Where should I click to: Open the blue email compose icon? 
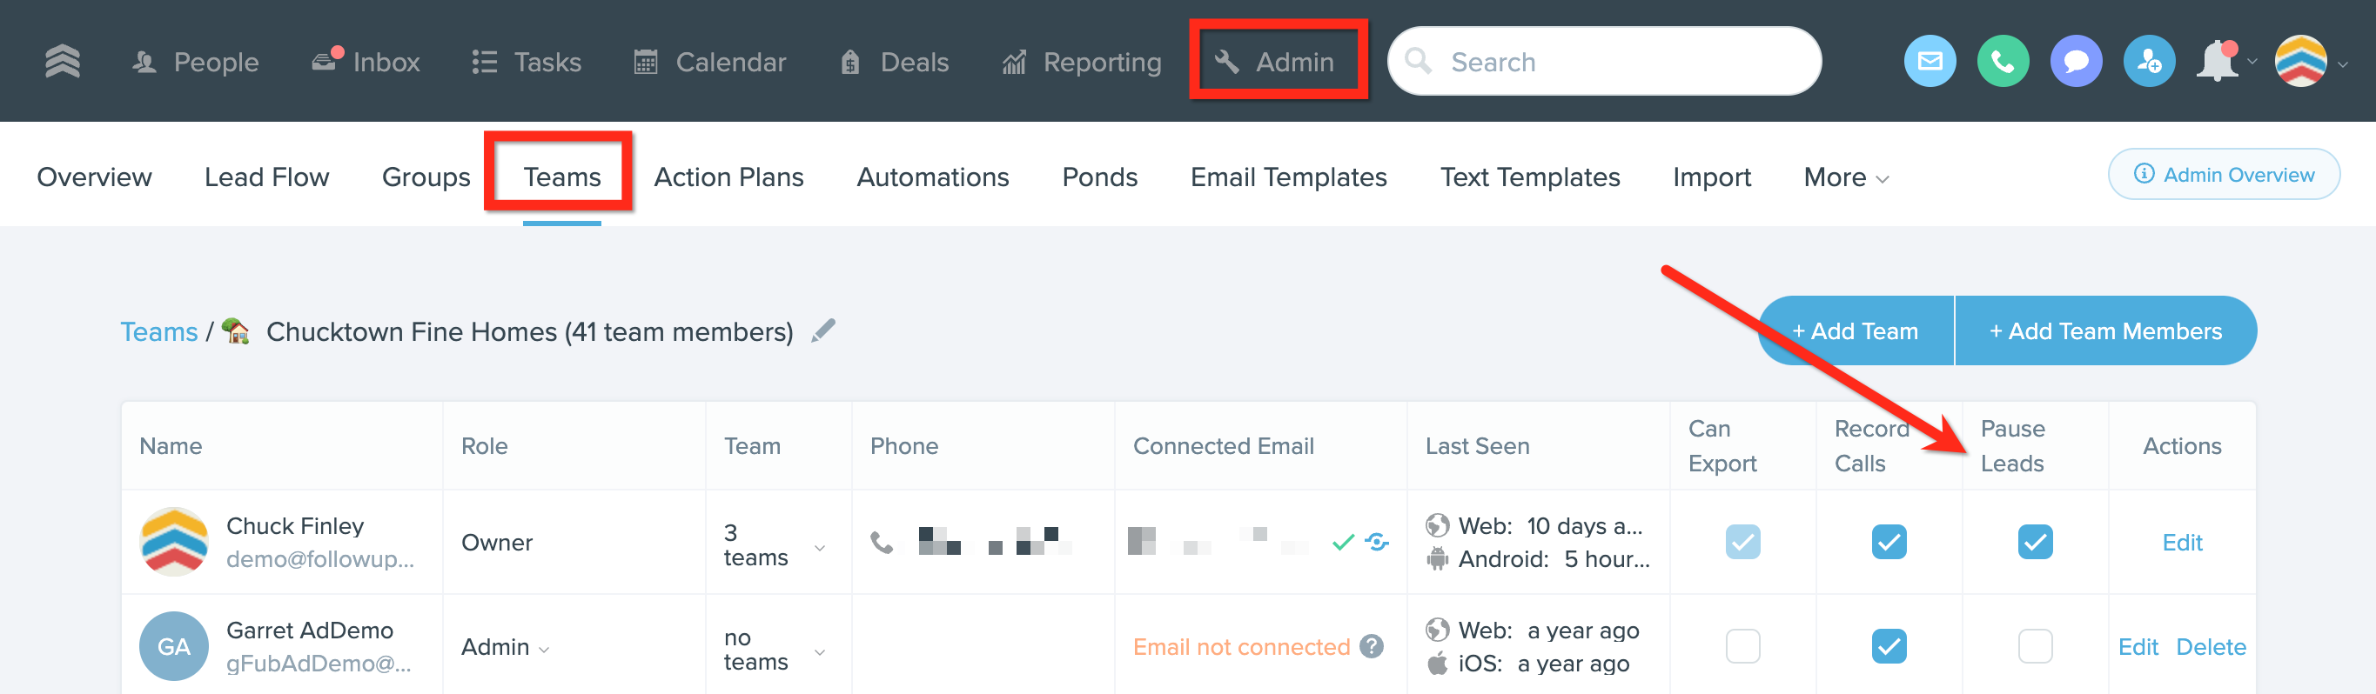click(x=1929, y=62)
